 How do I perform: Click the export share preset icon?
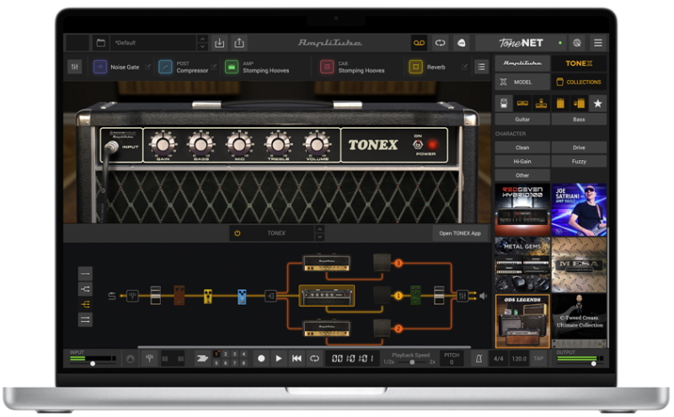pos(239,43)
